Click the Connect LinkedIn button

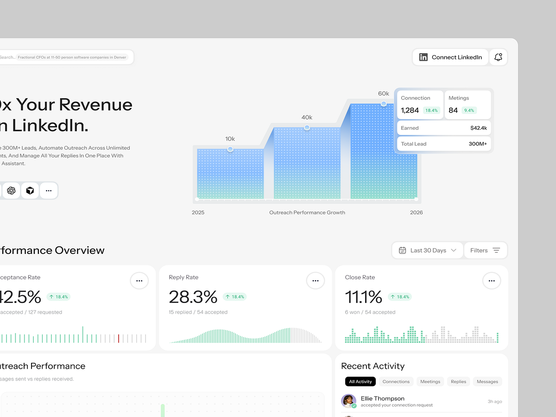[450, 57]
